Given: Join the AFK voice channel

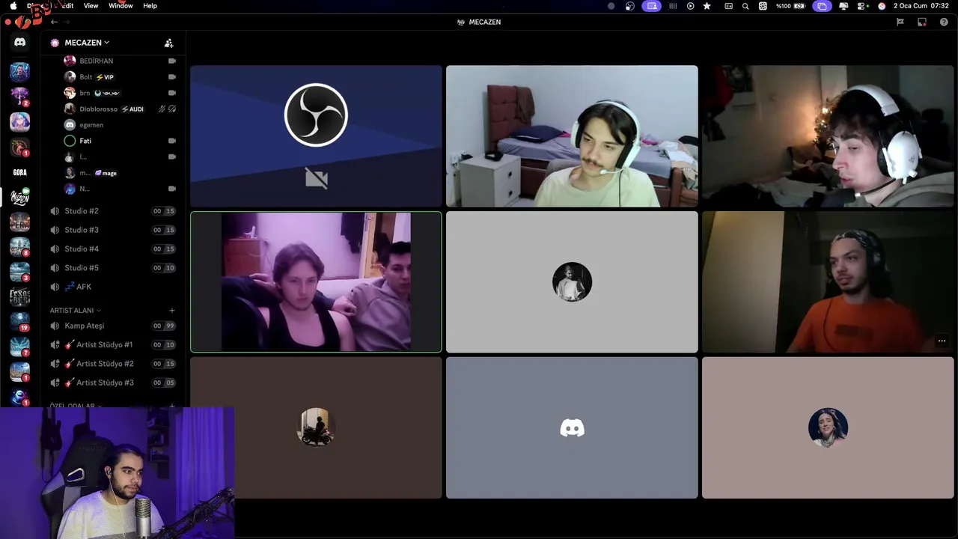Looking at the screenshot, I should click(112, 287).
